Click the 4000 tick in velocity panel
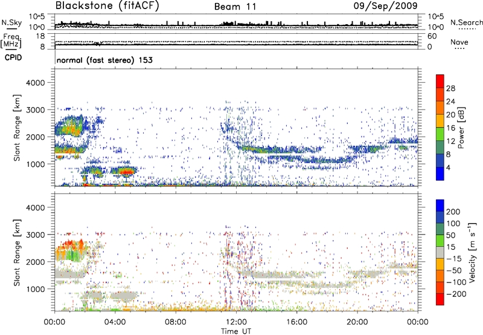Viewport: 483px width, 335px height. [x=35, y=207]
